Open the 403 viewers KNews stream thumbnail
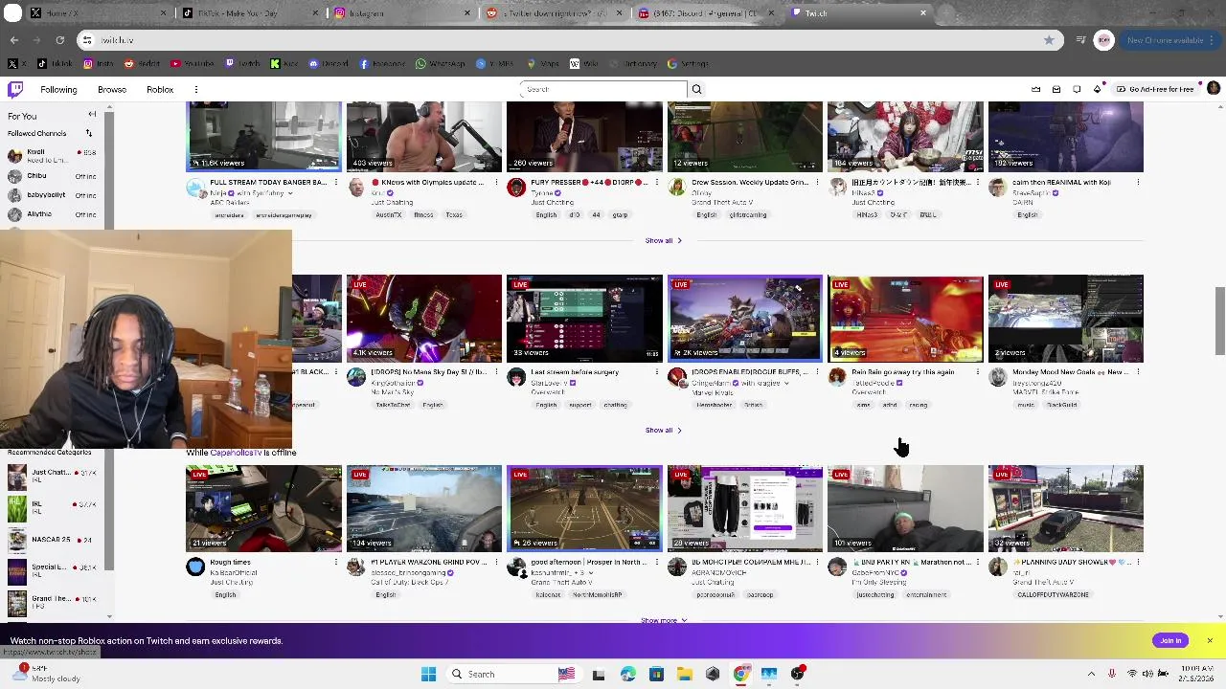This screenshot has height=689, width=1226. pos(423,137)
